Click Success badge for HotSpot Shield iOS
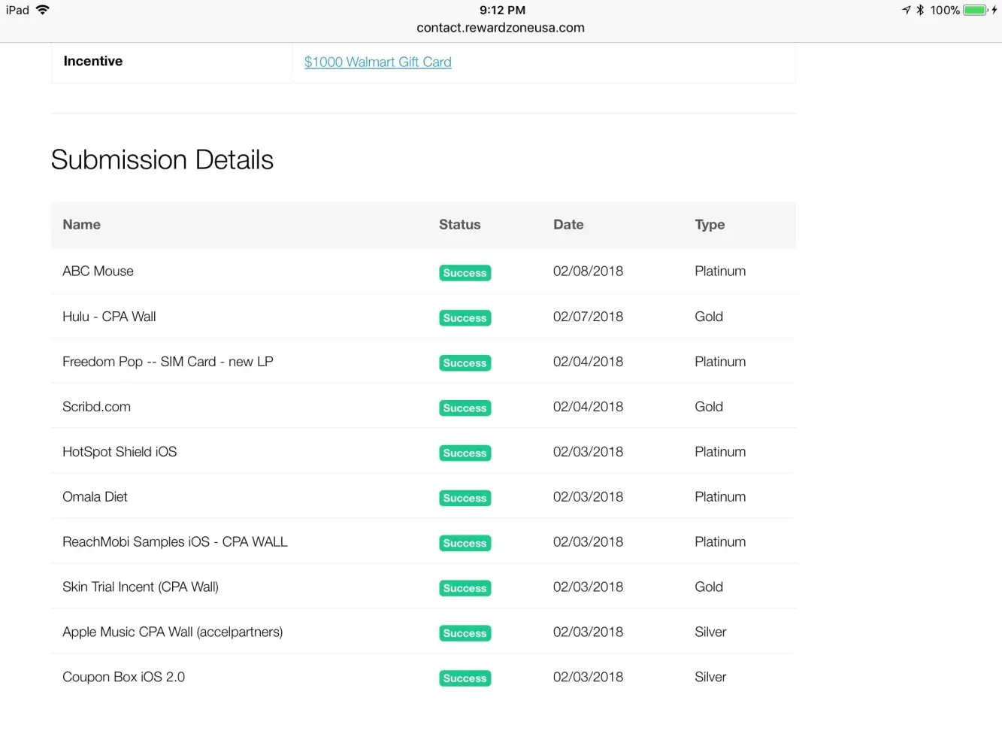This screenshot has width=1002, height=752. pos(465,453)
